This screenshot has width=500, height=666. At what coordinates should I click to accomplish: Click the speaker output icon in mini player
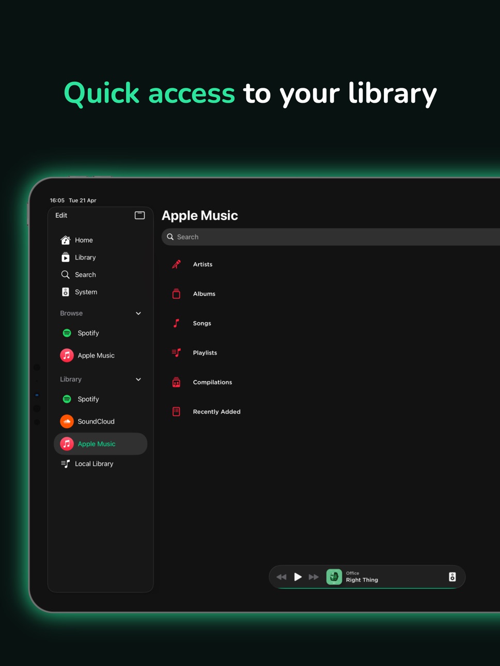[x=452, y=577]
